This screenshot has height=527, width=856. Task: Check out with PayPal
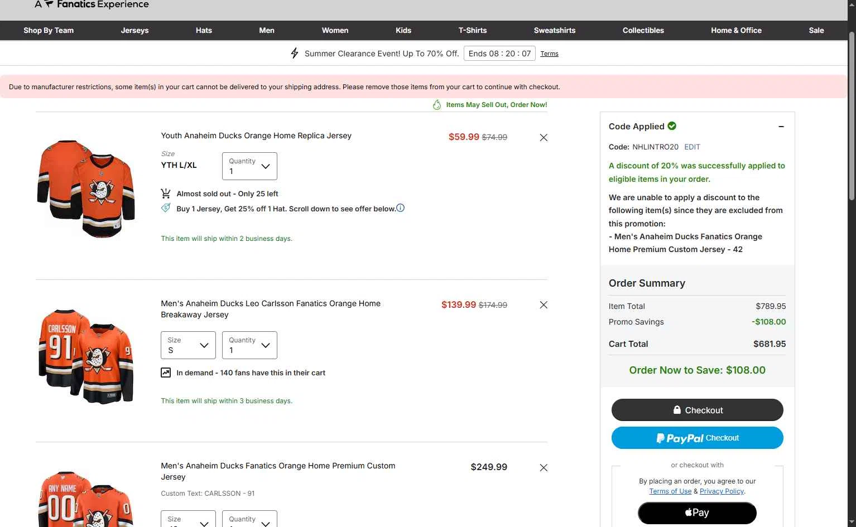(x=698, y=438)
